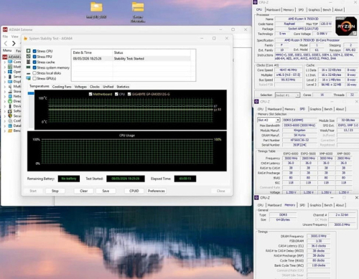This screenshot has width=359, height=279.
Task: Select the AIDA64 root icon in the sidebar tree
Action: (4, 57)
